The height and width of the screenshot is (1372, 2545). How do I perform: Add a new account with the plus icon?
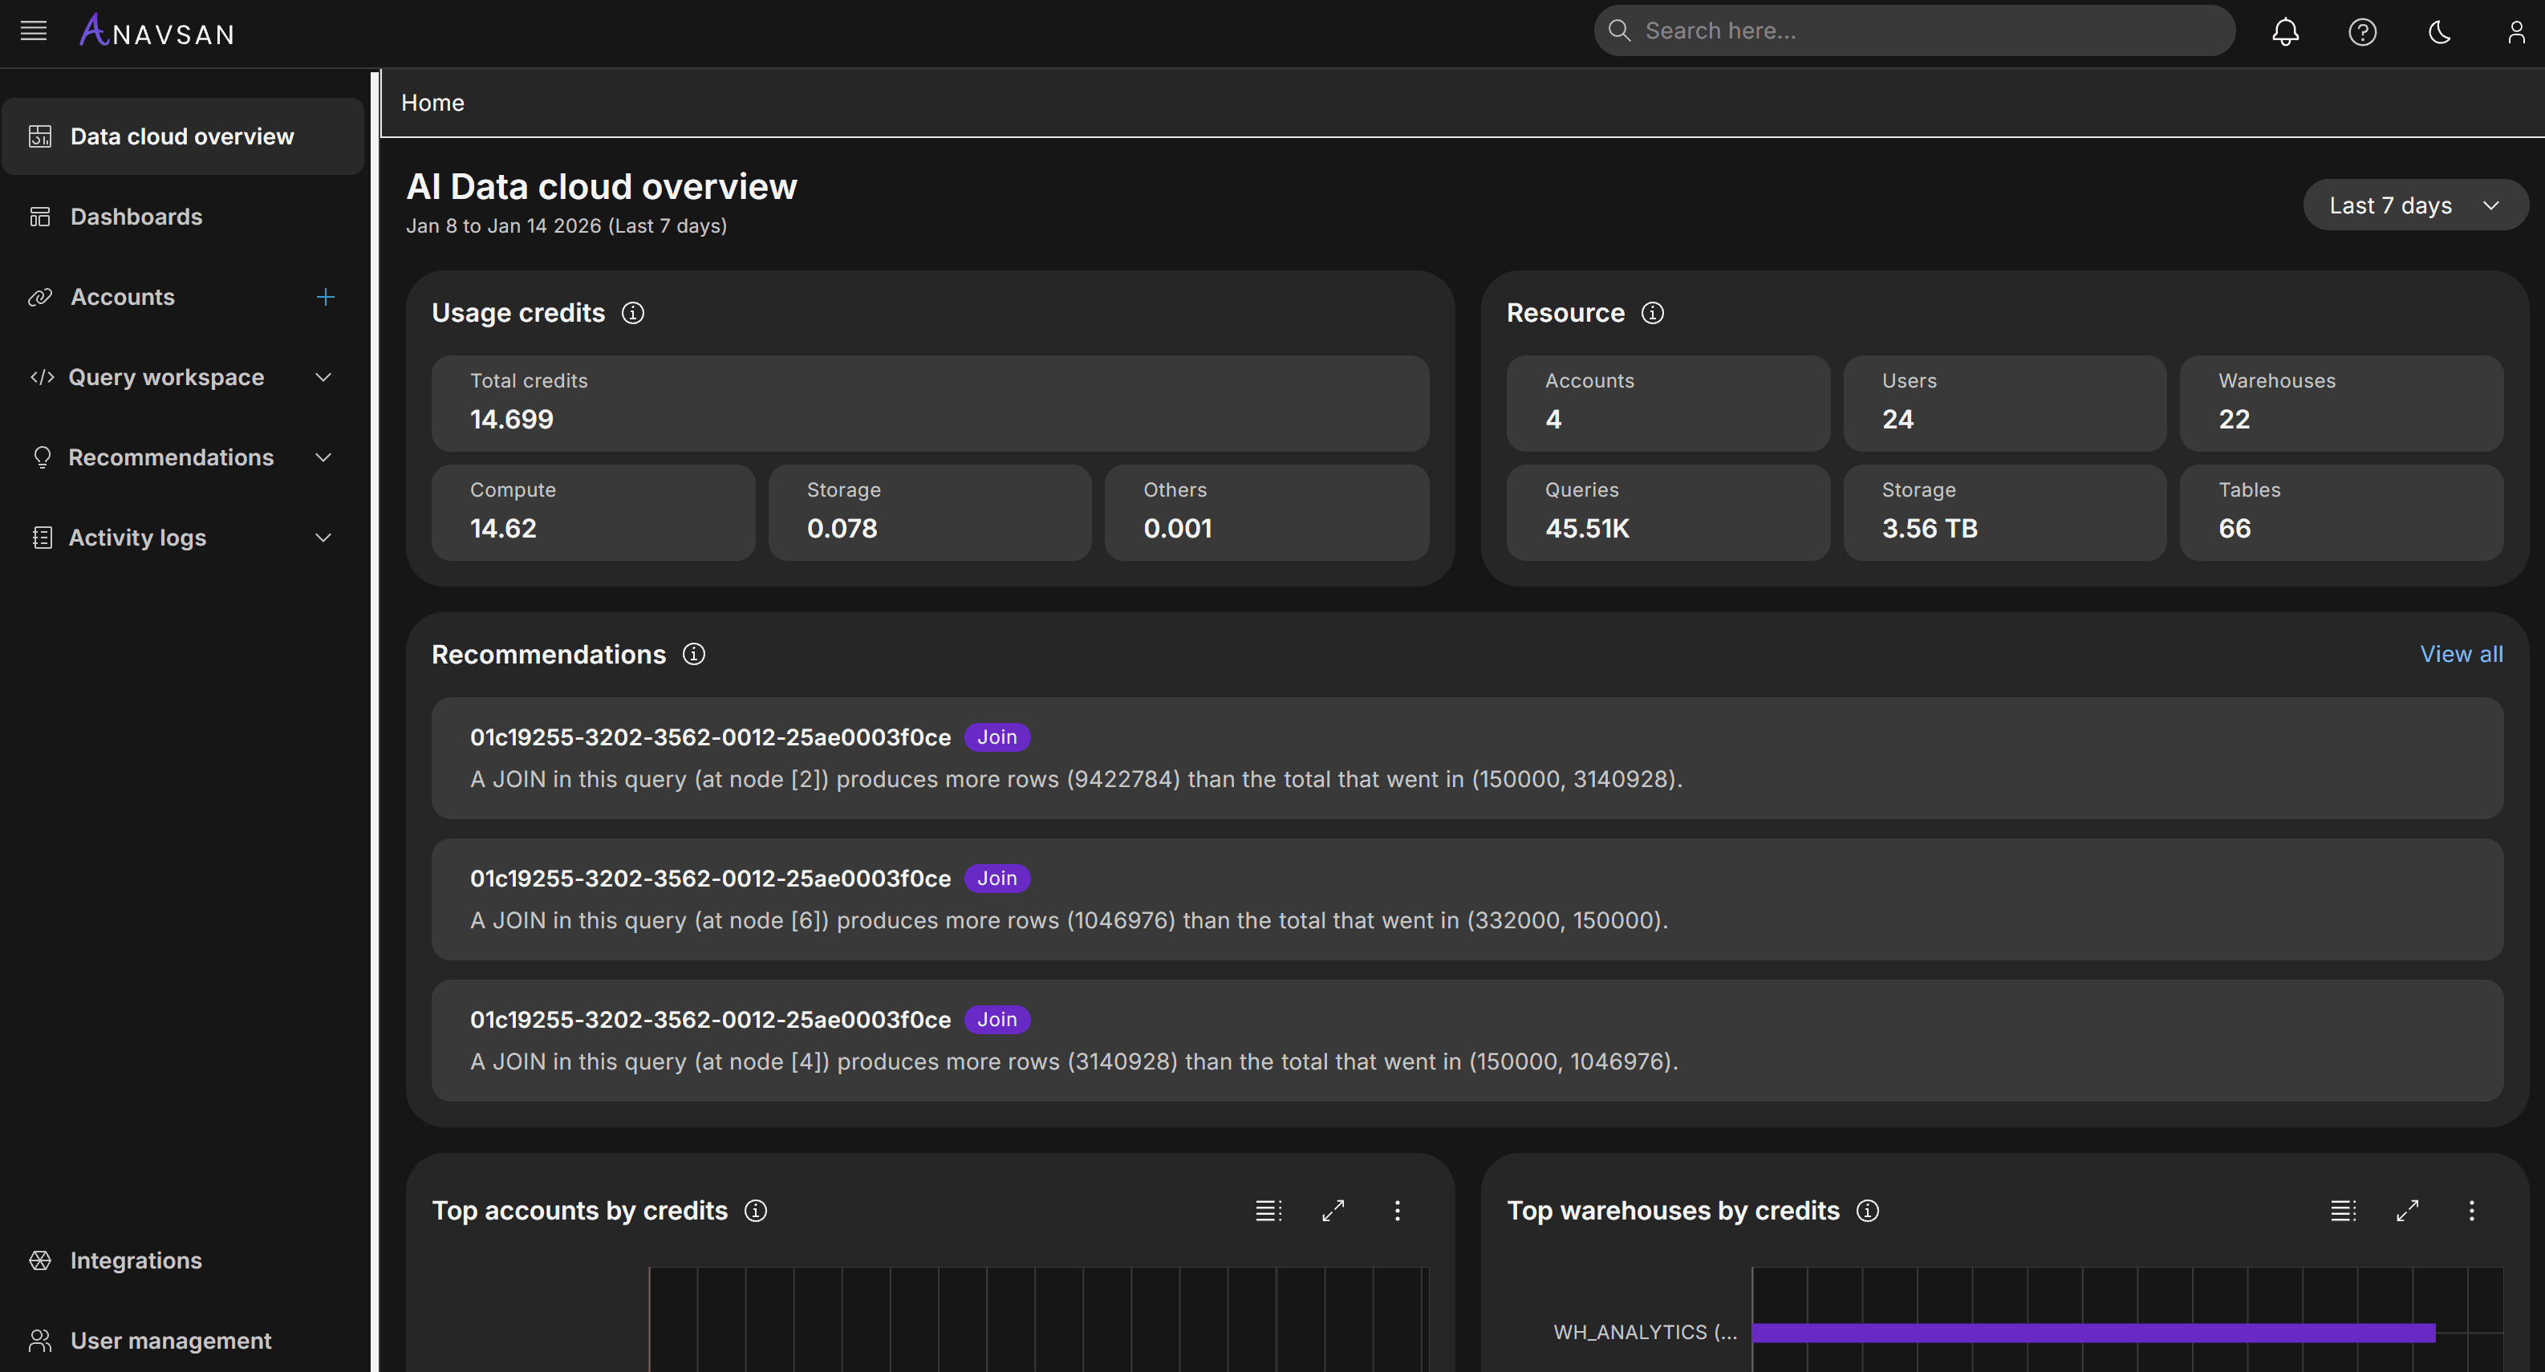click(325, 296)
